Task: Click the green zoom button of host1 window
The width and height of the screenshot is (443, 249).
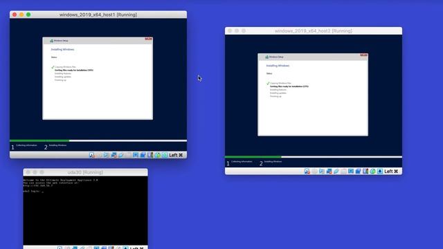Action: click(x=28, y=15)
